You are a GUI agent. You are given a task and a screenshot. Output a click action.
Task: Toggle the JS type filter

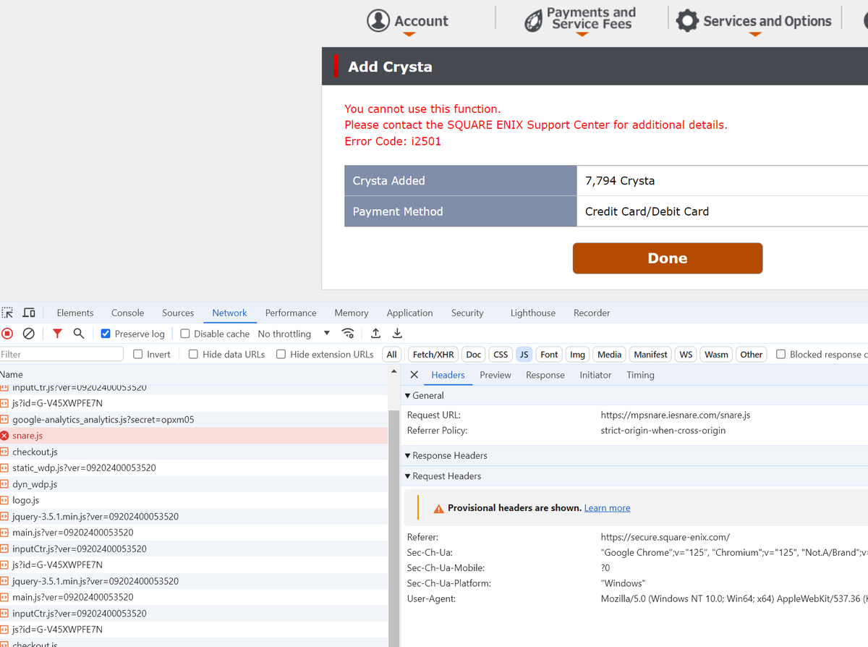(x=524, y=355)
